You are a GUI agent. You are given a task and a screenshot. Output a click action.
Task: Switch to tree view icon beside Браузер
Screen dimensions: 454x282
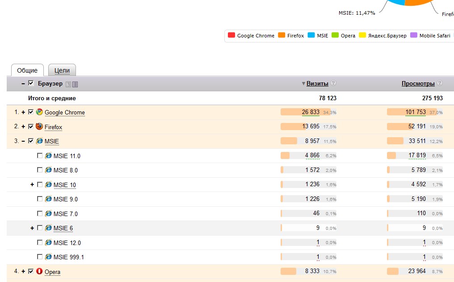coord(68,84)
